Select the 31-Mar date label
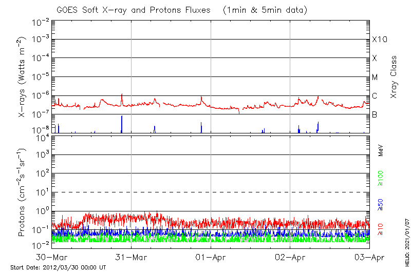411x272 pixels. click(132, 257)
